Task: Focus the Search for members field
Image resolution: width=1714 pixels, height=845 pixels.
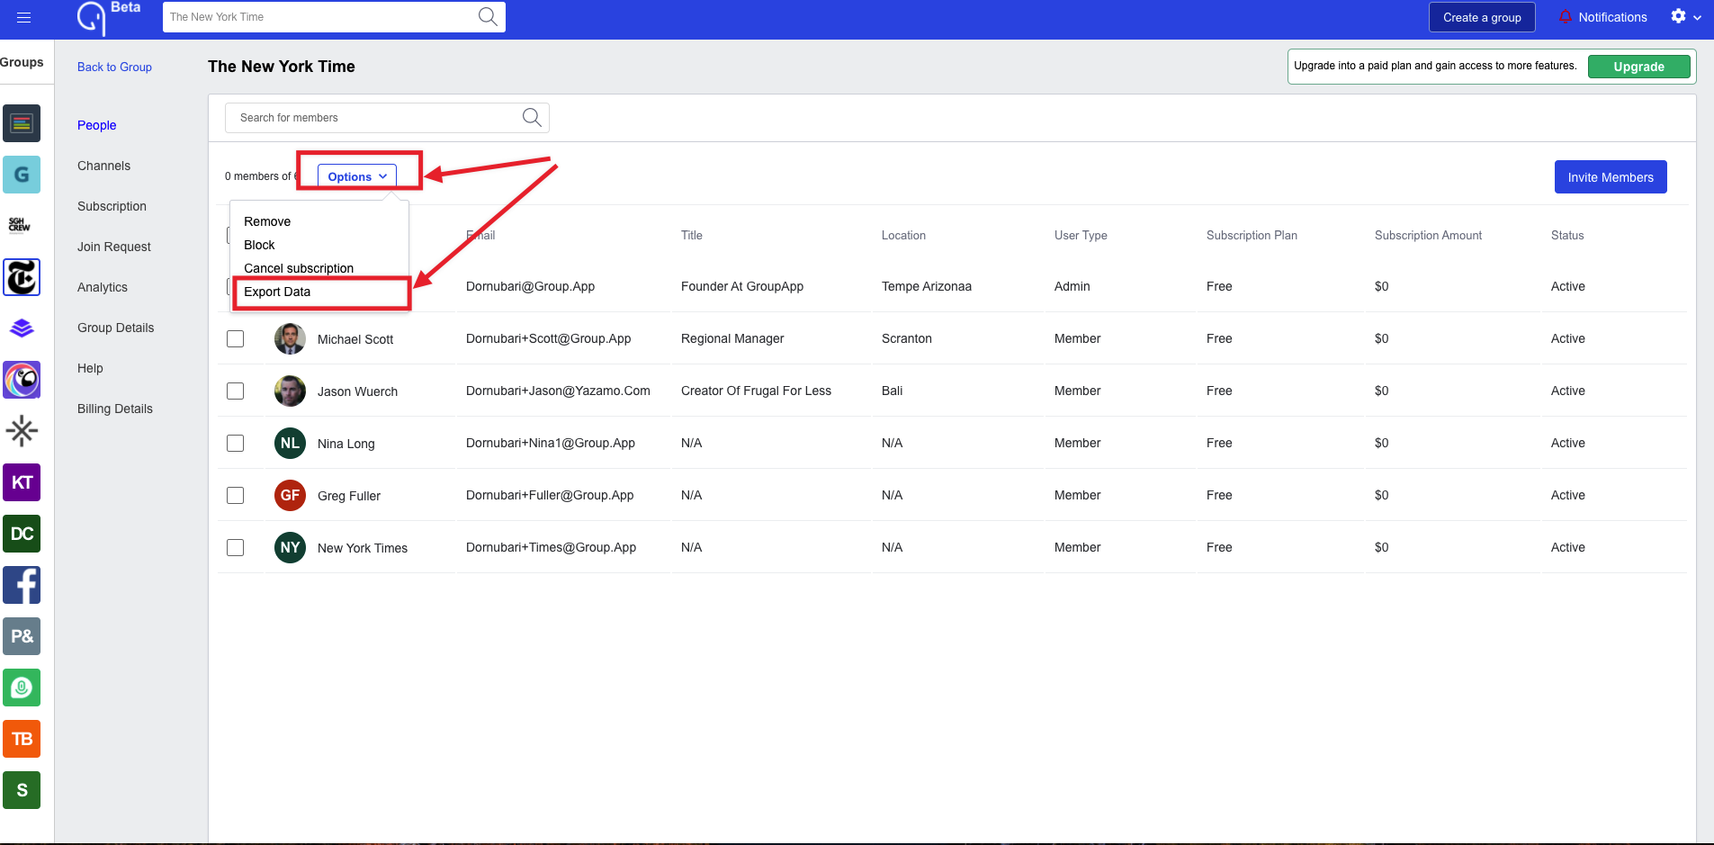Action: (x=386, y=118)
